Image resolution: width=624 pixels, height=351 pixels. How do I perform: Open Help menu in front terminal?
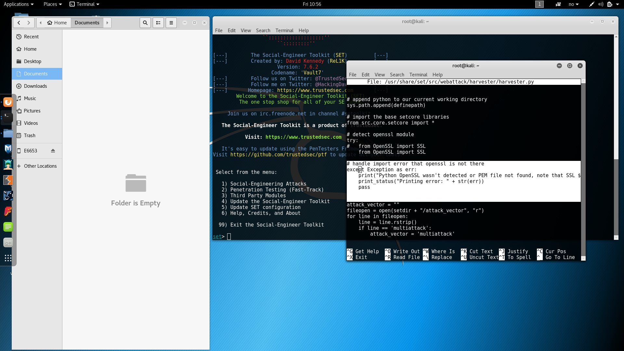tap(437, 75)
